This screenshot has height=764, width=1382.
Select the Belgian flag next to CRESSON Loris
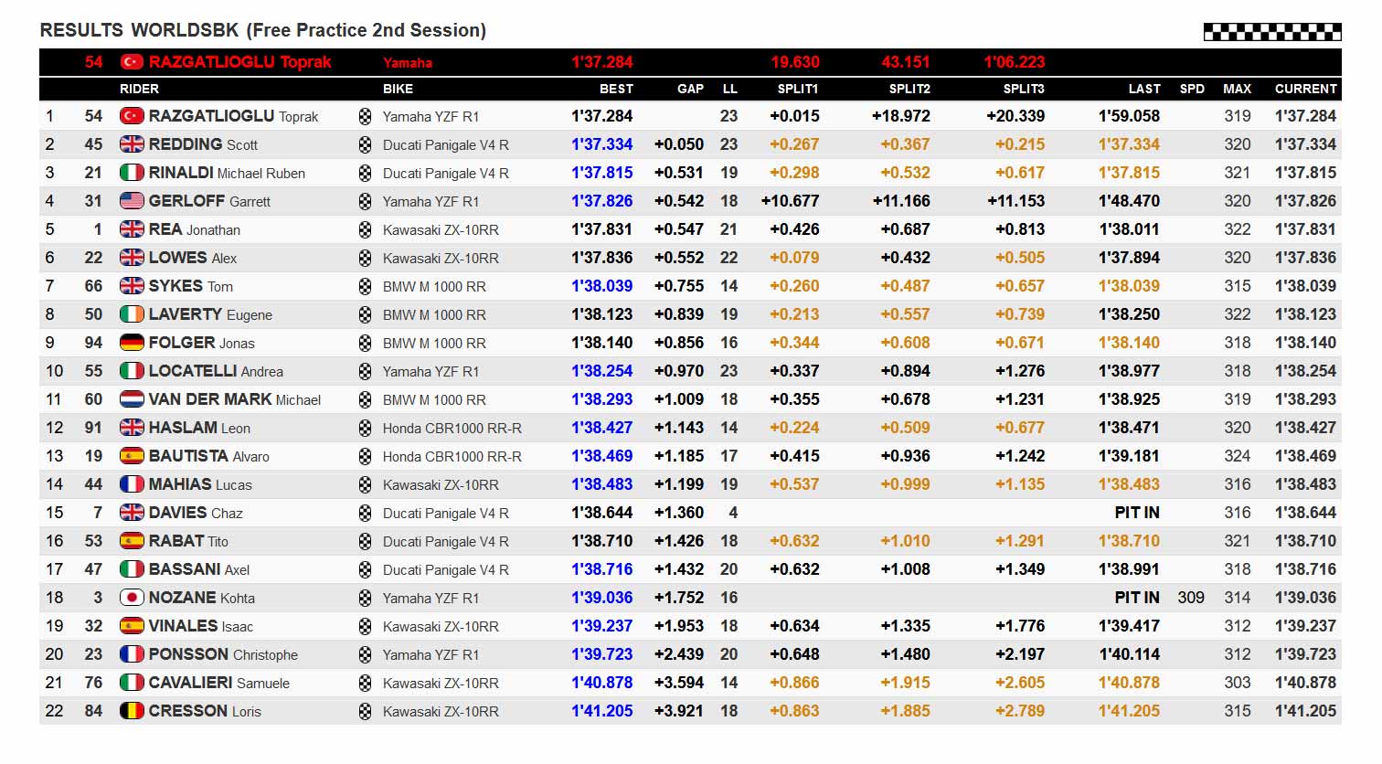coord(132,711)
